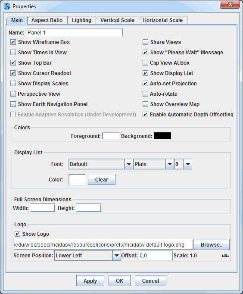The height and width of the screenshot is (294, 243).
Task: Click the Apply button
Action: pyautogui.click(x=90, y=281)
